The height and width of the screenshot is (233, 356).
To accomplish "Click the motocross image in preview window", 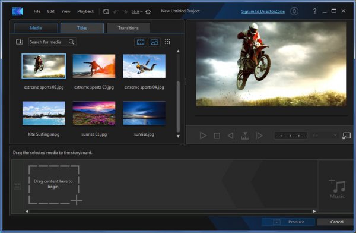I will (x=271, y=64).
